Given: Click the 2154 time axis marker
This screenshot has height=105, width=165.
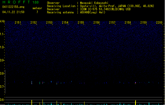Looking at the screenshot, I should (65, 23).
